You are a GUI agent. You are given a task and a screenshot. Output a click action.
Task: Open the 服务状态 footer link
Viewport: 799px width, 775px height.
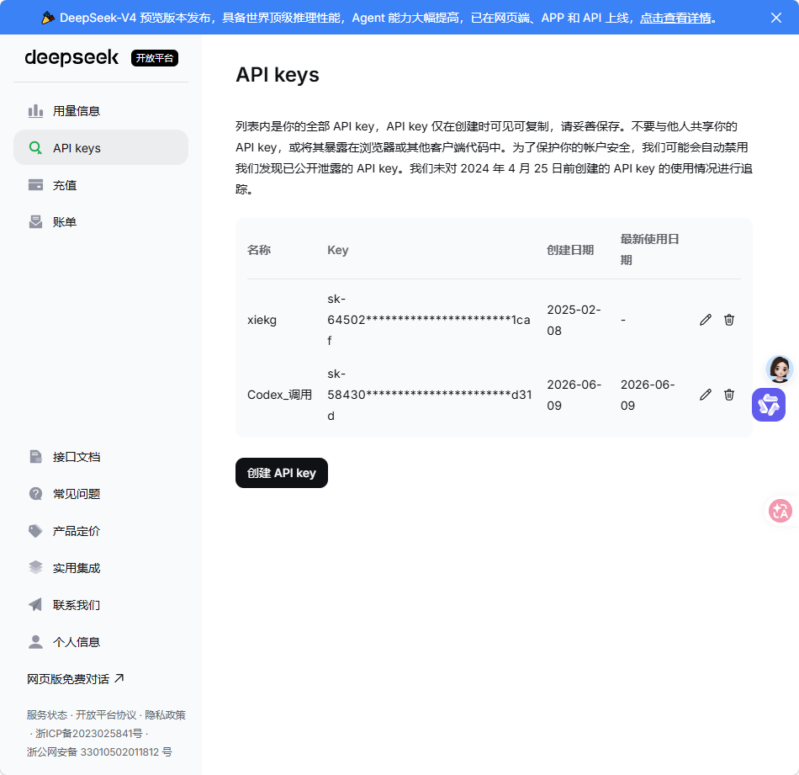point(47,715)
